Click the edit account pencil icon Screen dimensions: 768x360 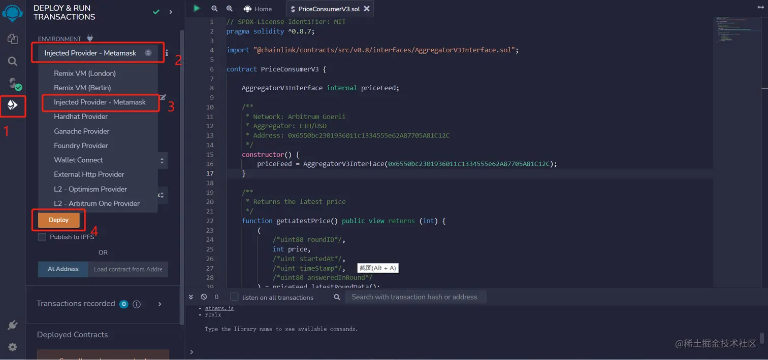coord(163,97)
